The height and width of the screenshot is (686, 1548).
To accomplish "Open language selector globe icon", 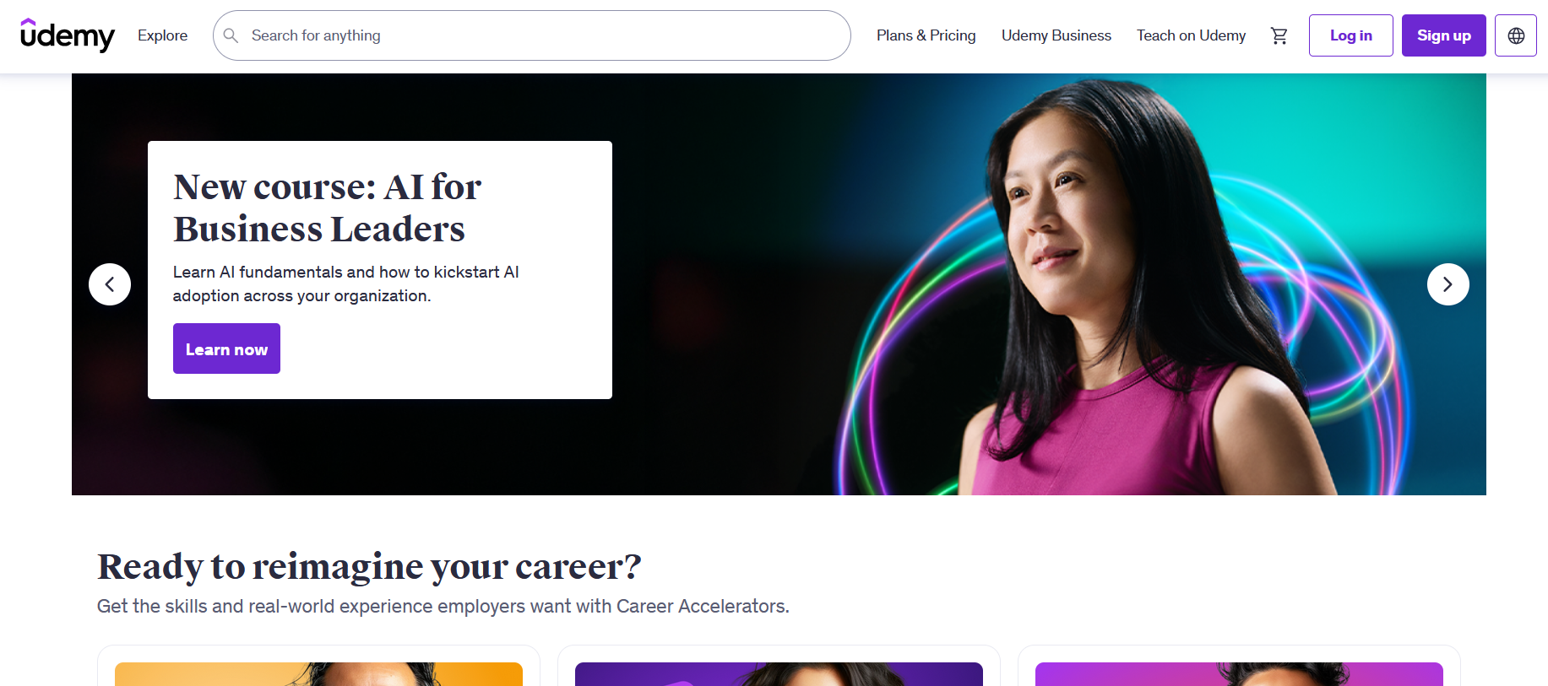I will tap(1515, 35).
